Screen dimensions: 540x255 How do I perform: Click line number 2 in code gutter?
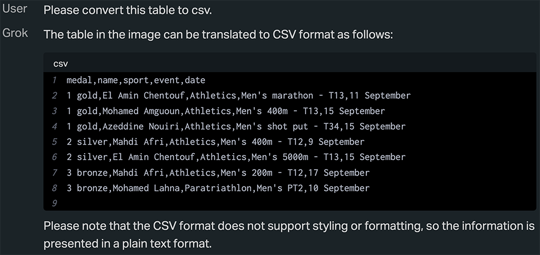tap(55, 96)
